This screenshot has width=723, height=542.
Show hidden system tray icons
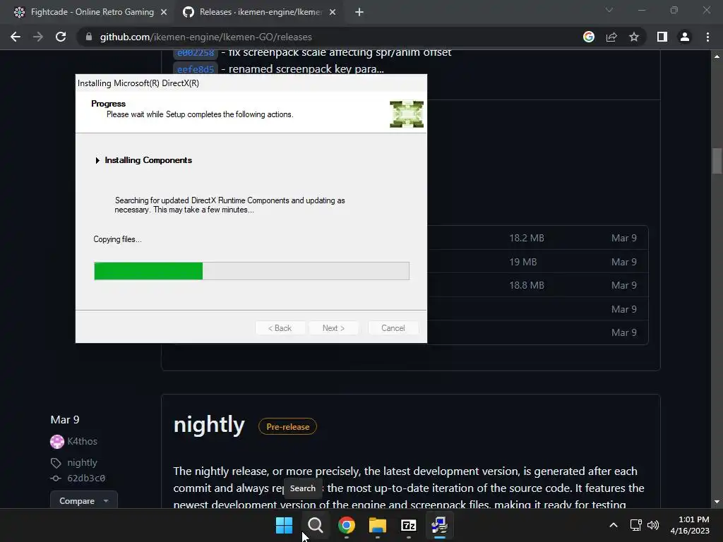[x=614, y=525]
